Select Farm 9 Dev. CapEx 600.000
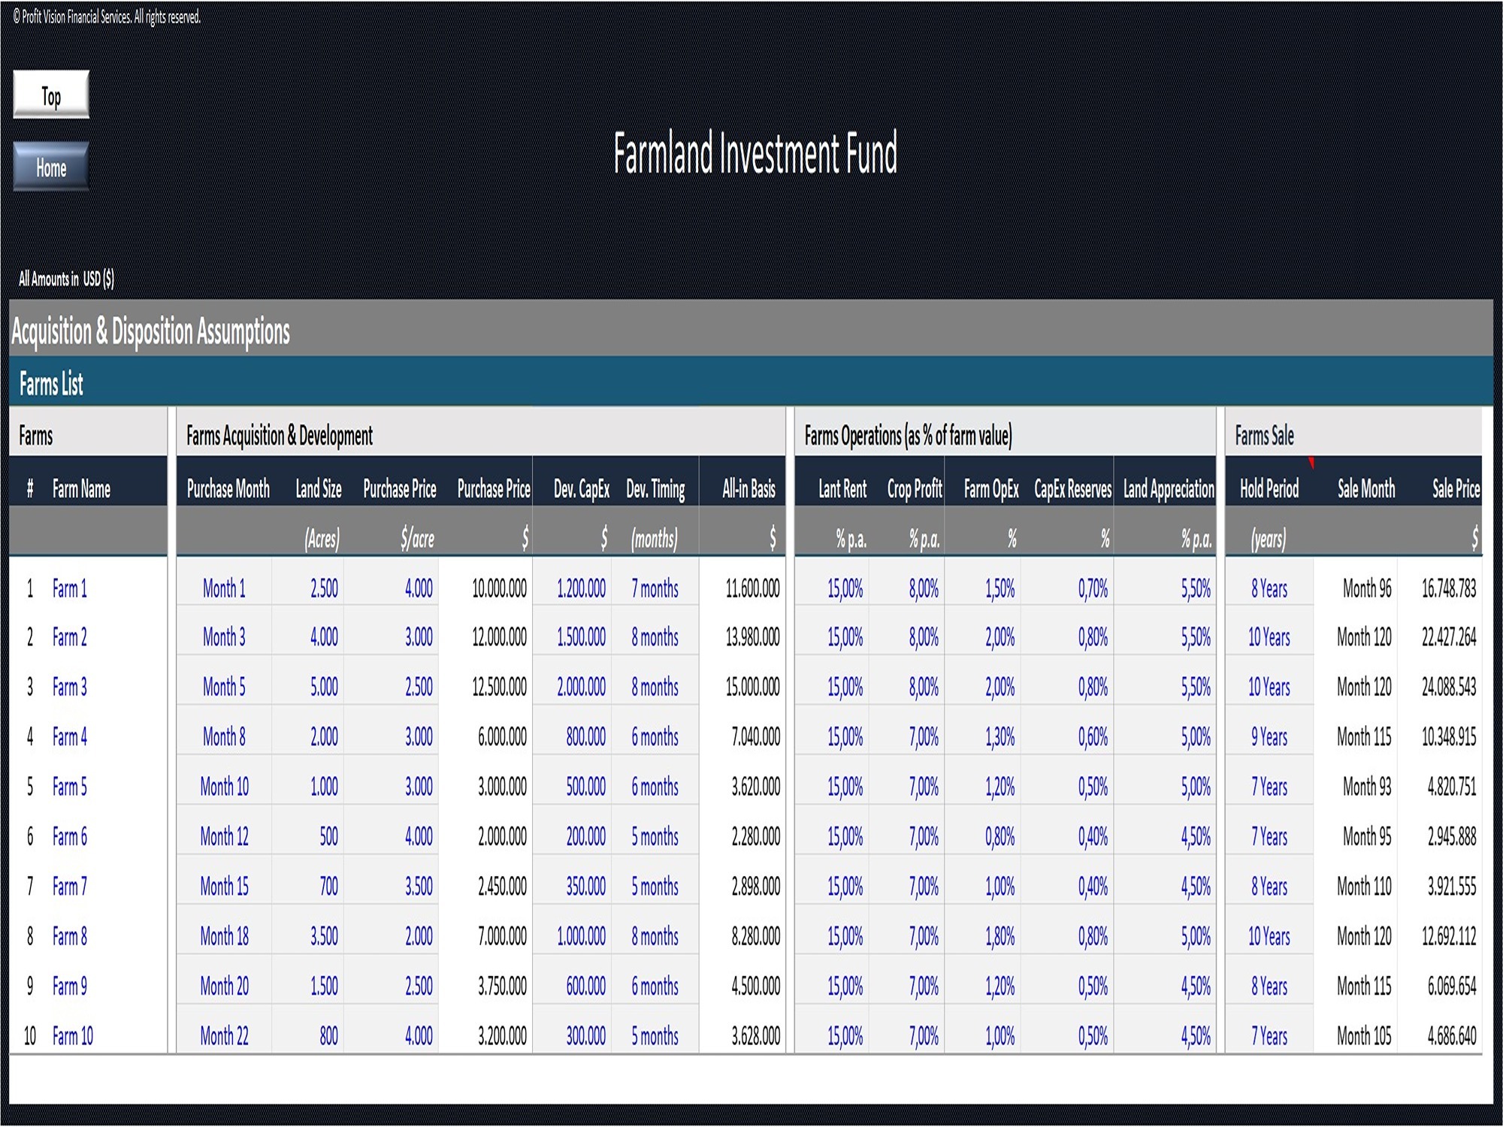 coord(585,986)
